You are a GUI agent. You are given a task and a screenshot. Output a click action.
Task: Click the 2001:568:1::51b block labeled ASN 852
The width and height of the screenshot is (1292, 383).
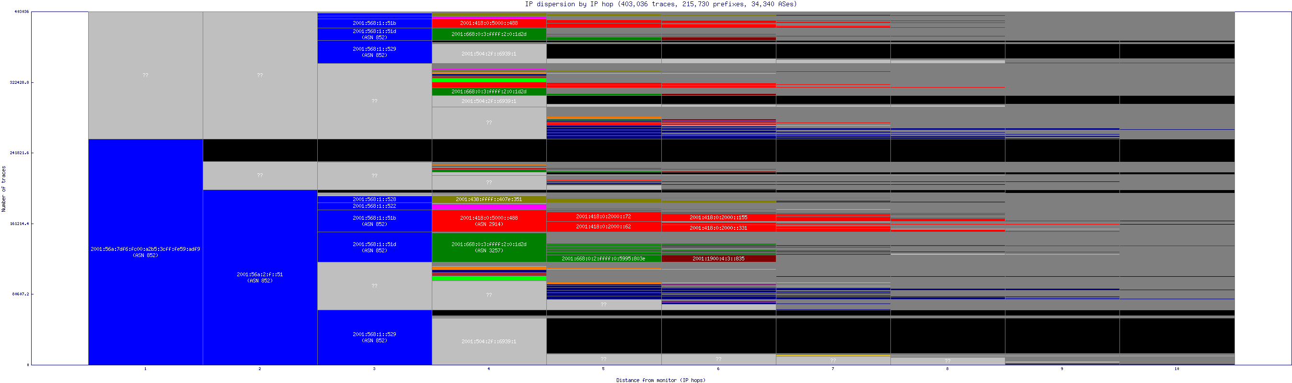[374, 221]
